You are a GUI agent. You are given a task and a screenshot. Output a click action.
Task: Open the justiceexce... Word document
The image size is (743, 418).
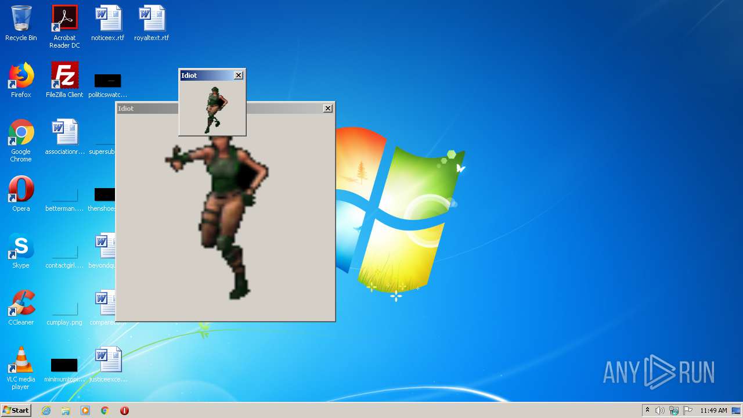point(108,365)
